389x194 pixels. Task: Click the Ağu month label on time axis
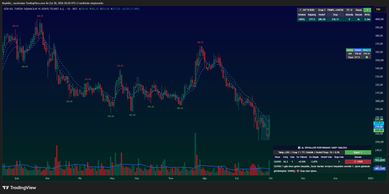(205, 178)
